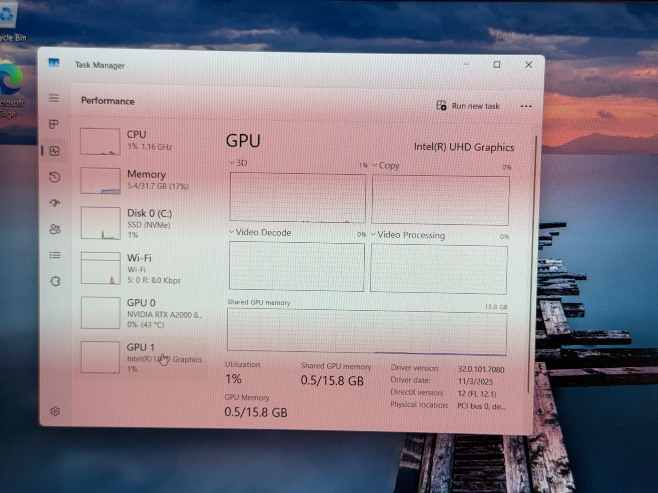Open the three-dot more options menu
The width and height of the screenshot is (658, 493).
(x=526, y=106)
